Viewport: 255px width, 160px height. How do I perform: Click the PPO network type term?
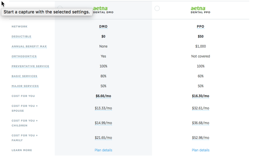[201, 27]
